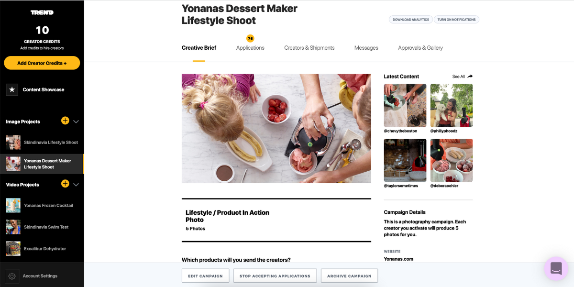The width and height of the screenshot is (574, 287).
Task: View @phillyphoodz content thumbnail
Action: (x=452, y=105)
